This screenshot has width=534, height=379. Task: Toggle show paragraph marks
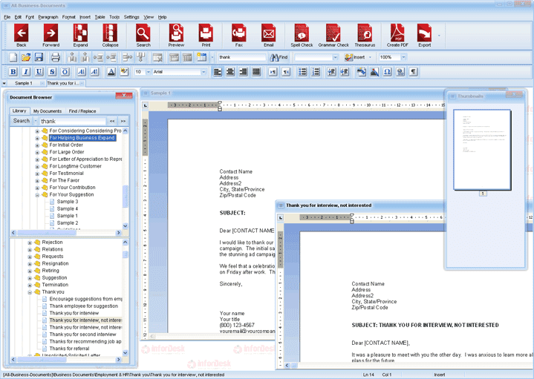click(413, 72)
